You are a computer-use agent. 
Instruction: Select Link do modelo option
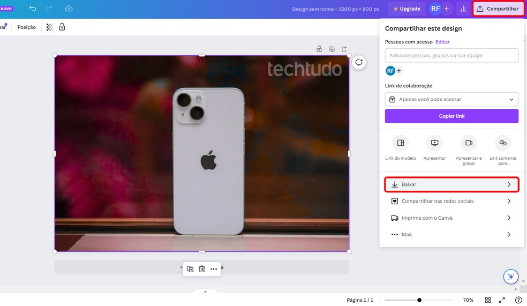coord(400,147)
